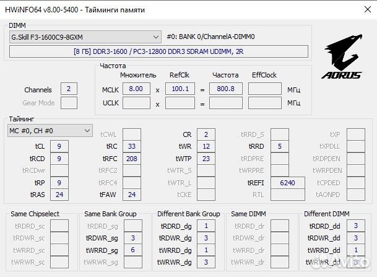The image size is (377, 277).
Task: Click the MCLK frequency value 800.8
Action: (x=226, y=89)
